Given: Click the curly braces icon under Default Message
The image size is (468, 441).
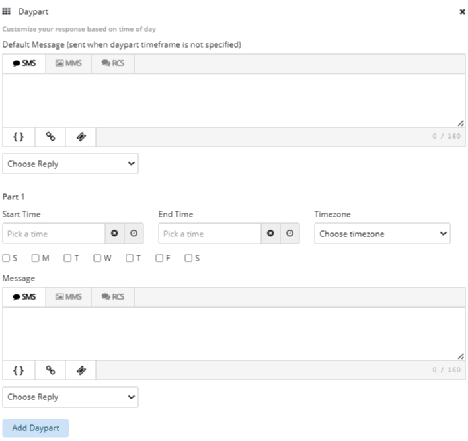Looking at the screenshot, I should pyautogui.click(x=19, y=137).
